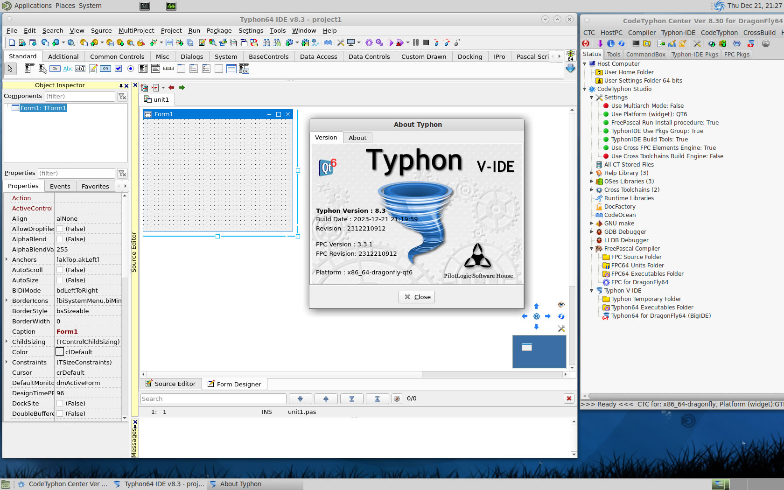Click the Pause debugger icon

coord(416,42)
